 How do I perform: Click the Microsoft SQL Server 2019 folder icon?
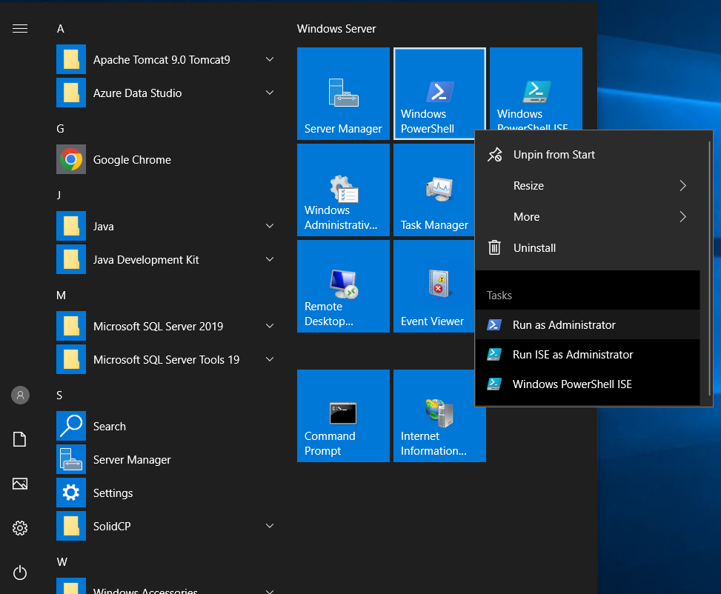click(x=71, y=326)
